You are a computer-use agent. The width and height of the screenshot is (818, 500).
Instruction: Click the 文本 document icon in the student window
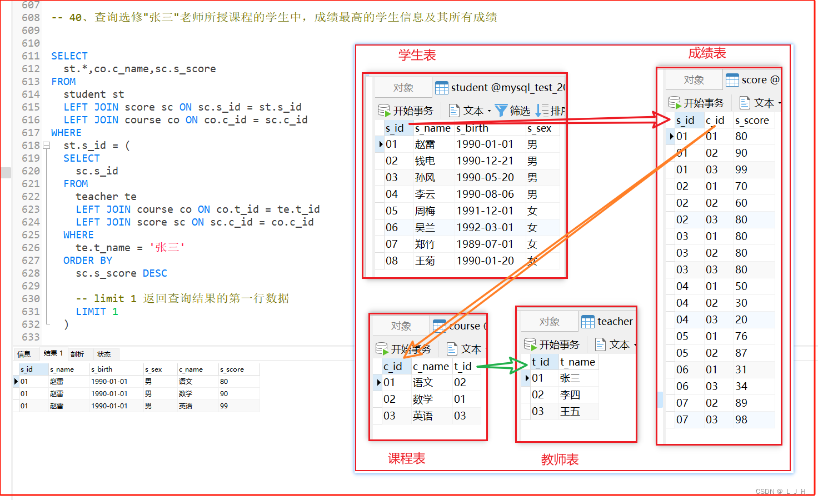click(x=454, y=111)
